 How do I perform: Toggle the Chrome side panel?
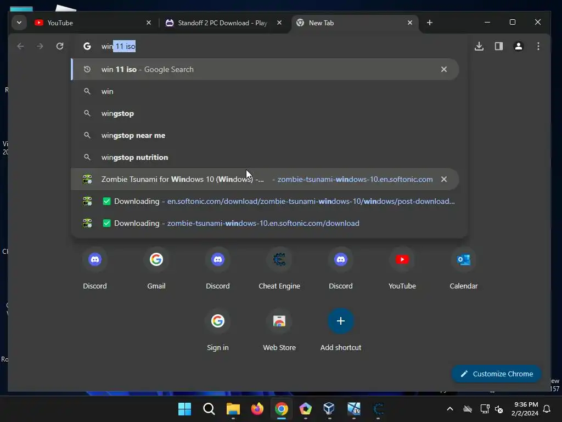[498, 46]
